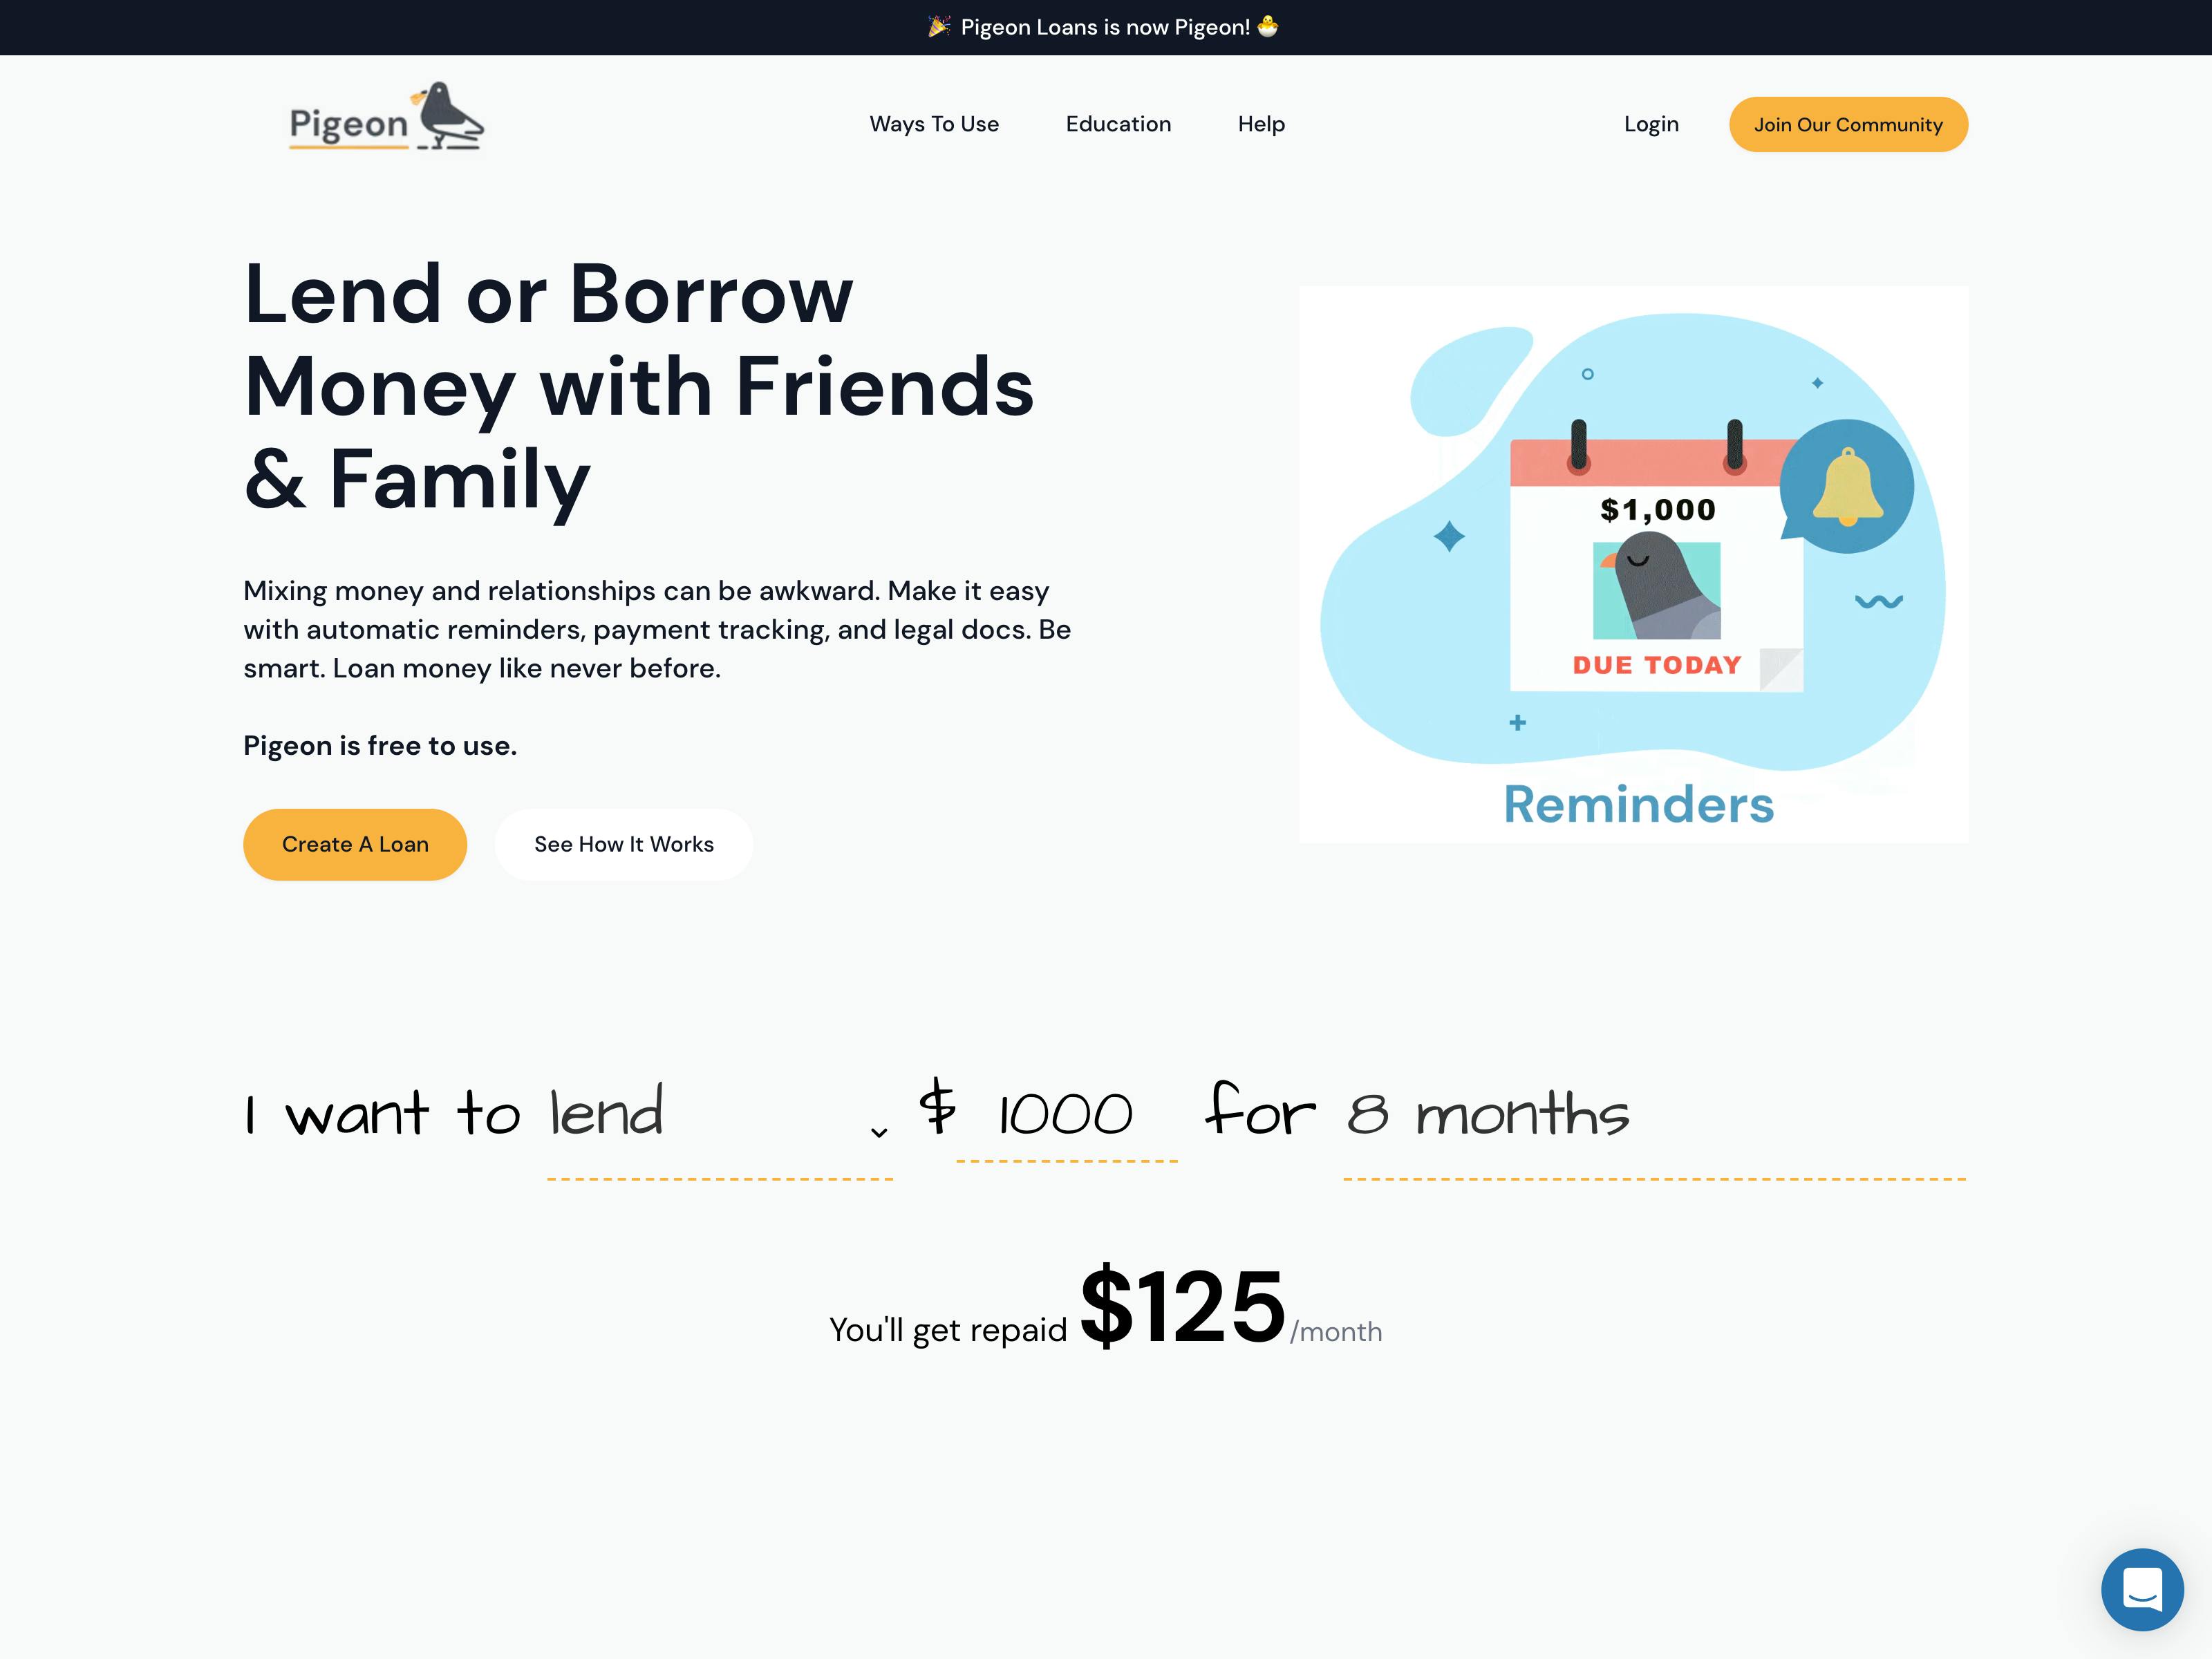This screenshot has width=2212, height=1659.
Task: Click the Create A Loan button
Action: pos(355,843)
